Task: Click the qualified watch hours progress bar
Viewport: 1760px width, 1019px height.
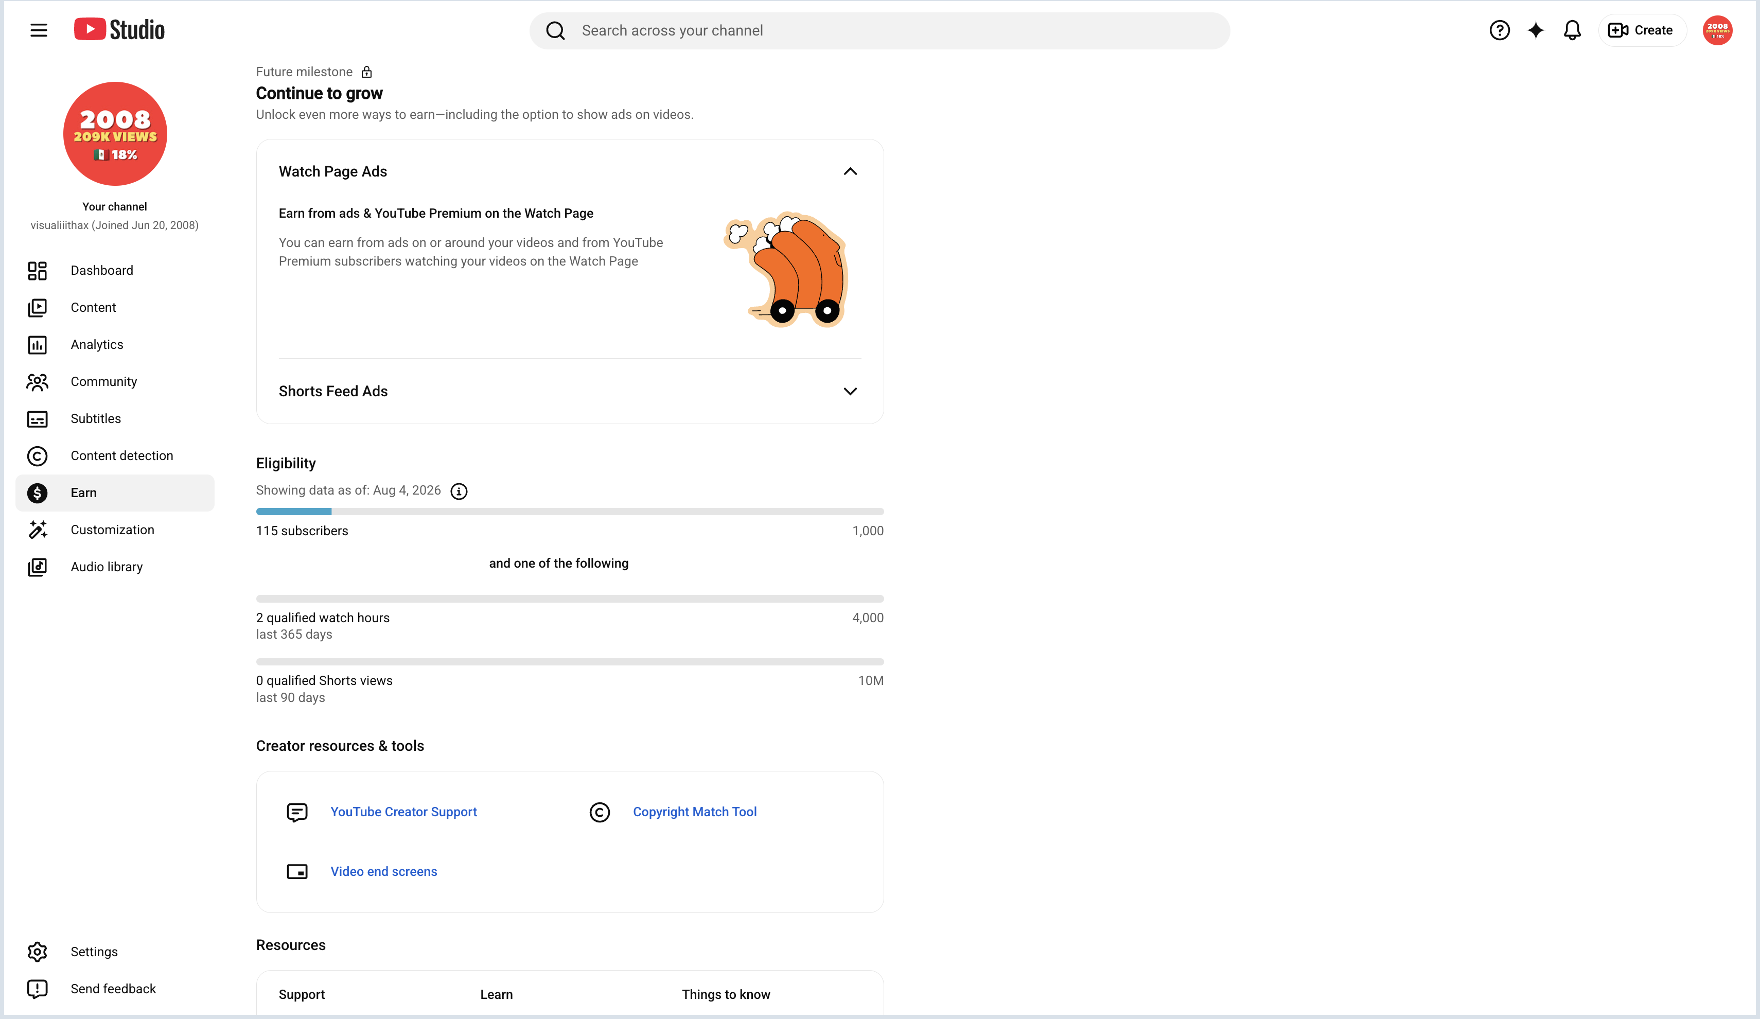Action: pos(570,599)
